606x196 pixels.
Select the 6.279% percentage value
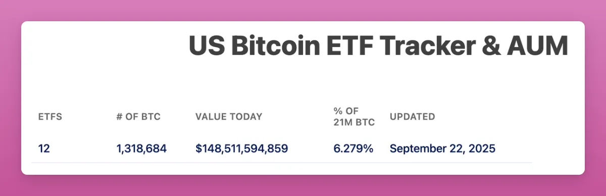[353, 149]
